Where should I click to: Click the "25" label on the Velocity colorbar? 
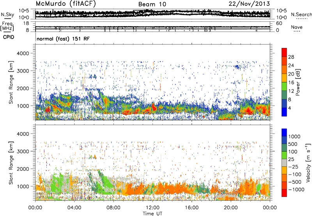pos(291,159)
